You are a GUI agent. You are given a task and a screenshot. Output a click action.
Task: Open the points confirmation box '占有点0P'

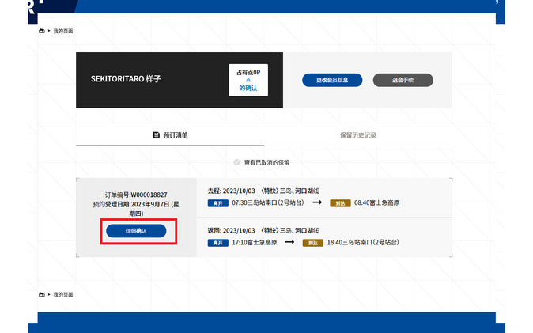pyautogui.click(x=248, y=80)
